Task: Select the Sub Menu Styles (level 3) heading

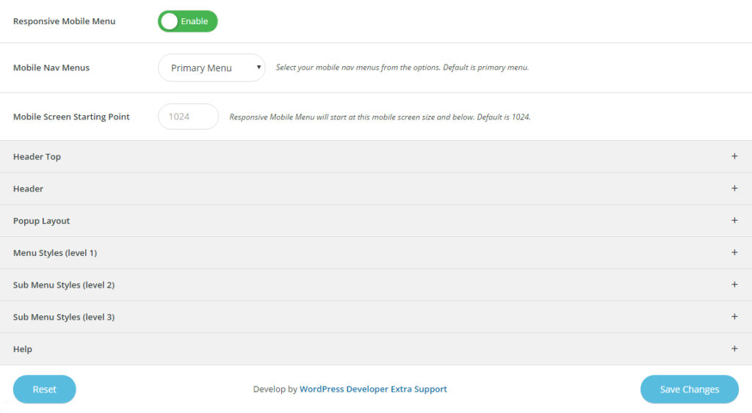Action: click(64, 318)
